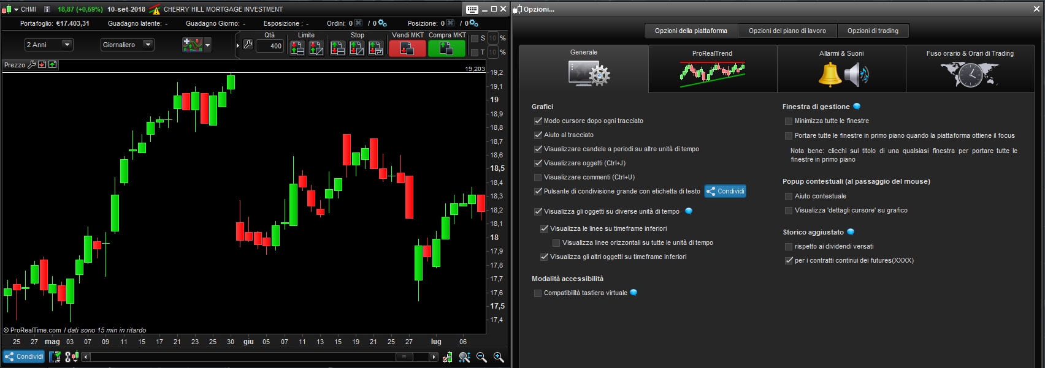Click the Vendi MKT red sell button
Image resolution: width=1045 pixels, height=368 pixels.
click(407, 48)
